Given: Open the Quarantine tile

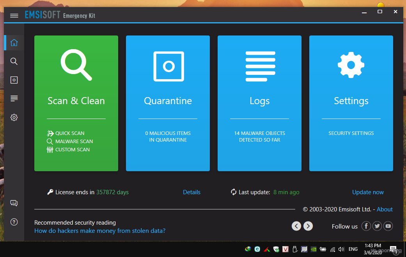Looking at the screenshot, I should point(168,103).
